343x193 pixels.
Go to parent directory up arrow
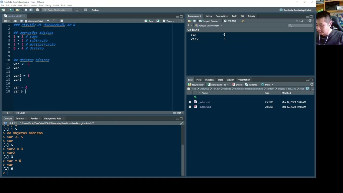195,97
